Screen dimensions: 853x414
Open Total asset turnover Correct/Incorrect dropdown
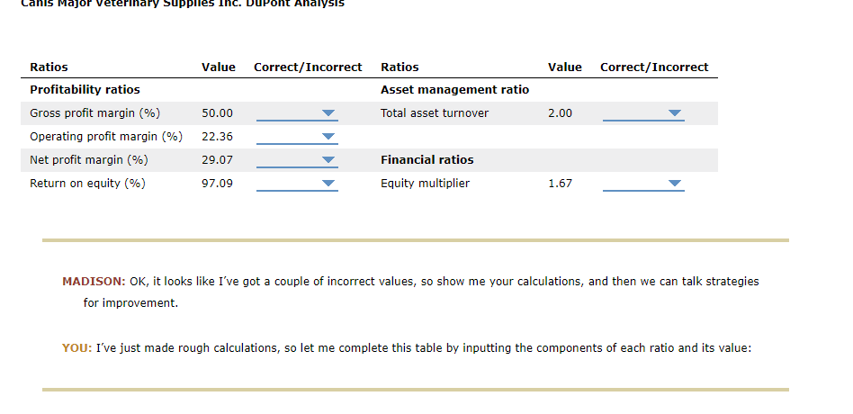643,113
